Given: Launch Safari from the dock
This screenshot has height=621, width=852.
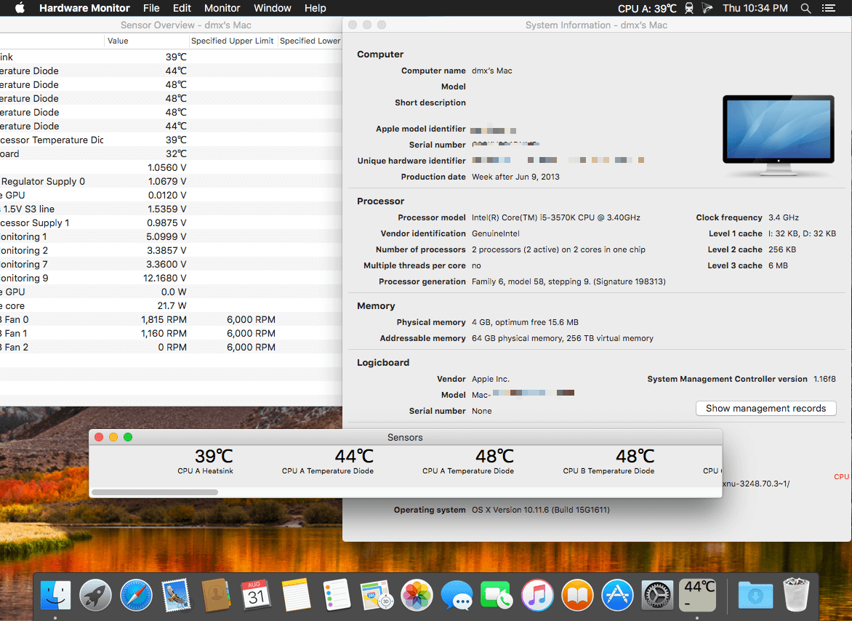Looking at the screenshot, I should (x=137, y=595).
